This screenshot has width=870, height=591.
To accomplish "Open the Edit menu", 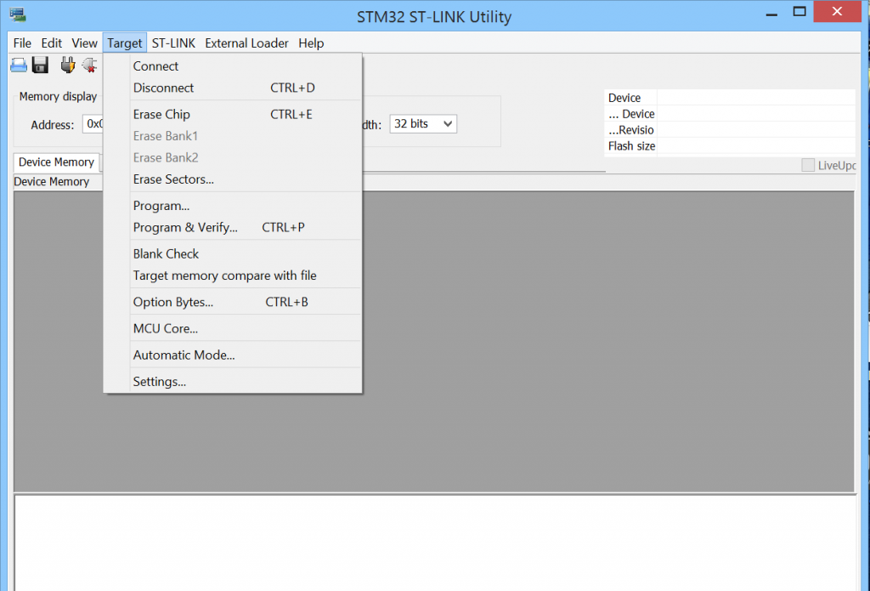I will 52,43.
